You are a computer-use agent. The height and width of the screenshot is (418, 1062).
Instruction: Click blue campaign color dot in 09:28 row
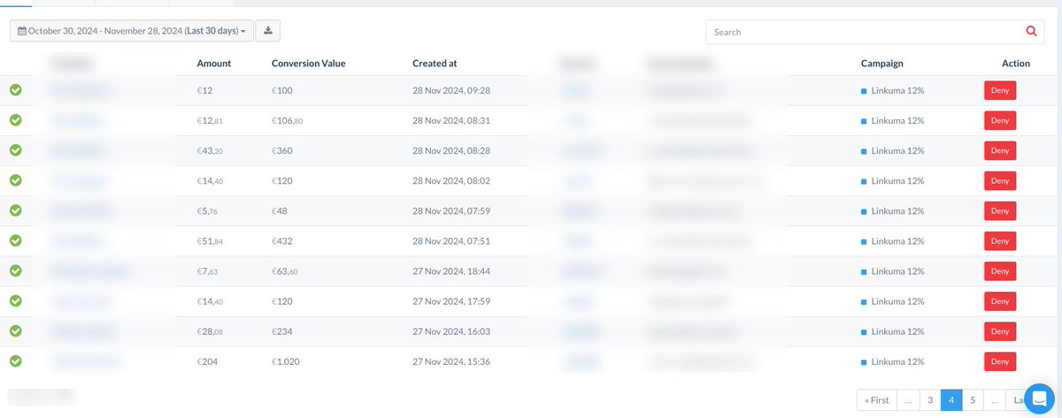864,91
